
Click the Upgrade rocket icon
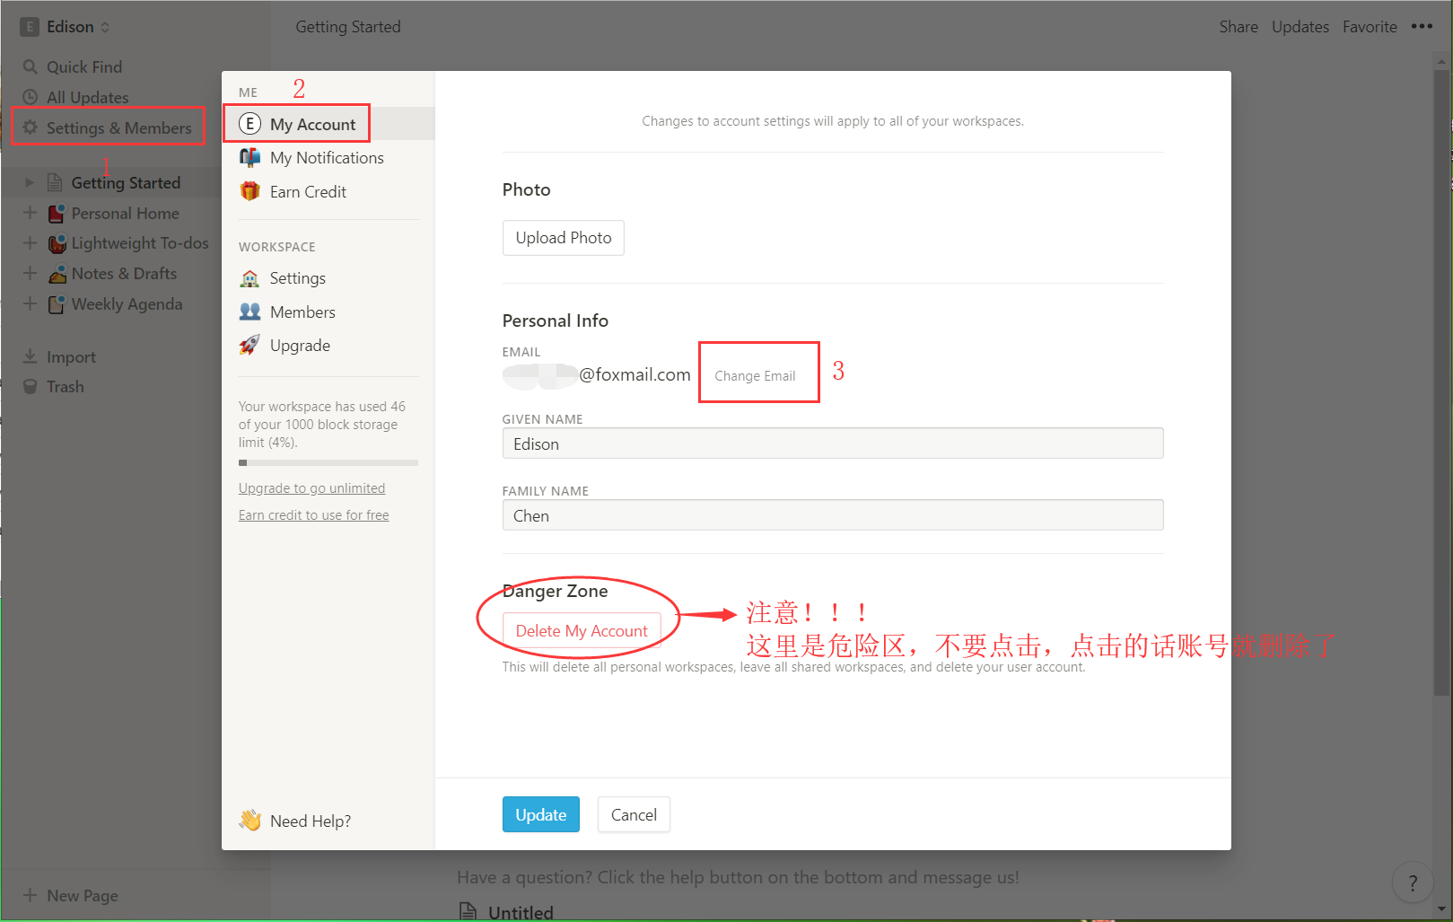(250, 345)
